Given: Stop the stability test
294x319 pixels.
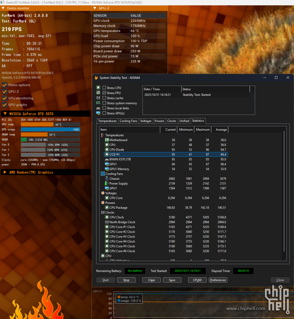Looking at the screenshot, I should tap(126, 280).
